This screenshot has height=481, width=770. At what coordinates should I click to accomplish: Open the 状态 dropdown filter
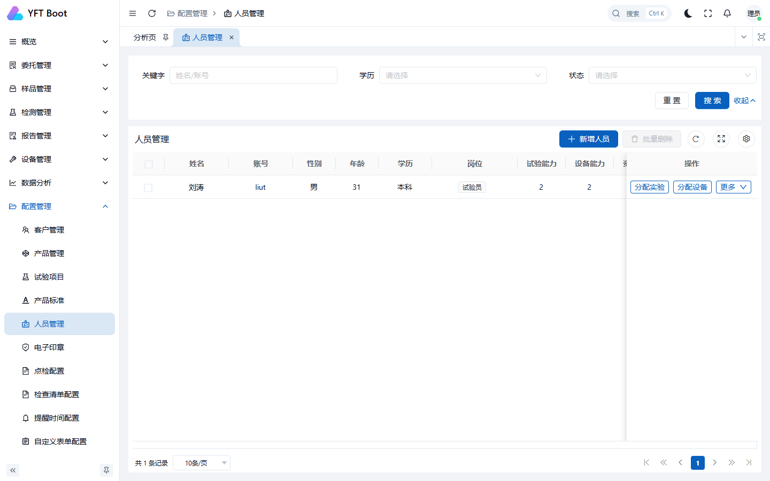673,75
